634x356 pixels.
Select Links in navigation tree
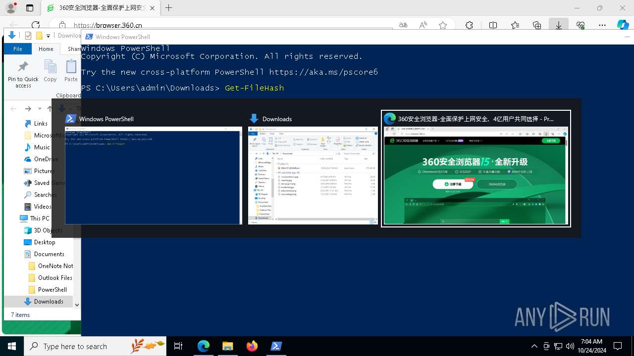pos(41,124)
